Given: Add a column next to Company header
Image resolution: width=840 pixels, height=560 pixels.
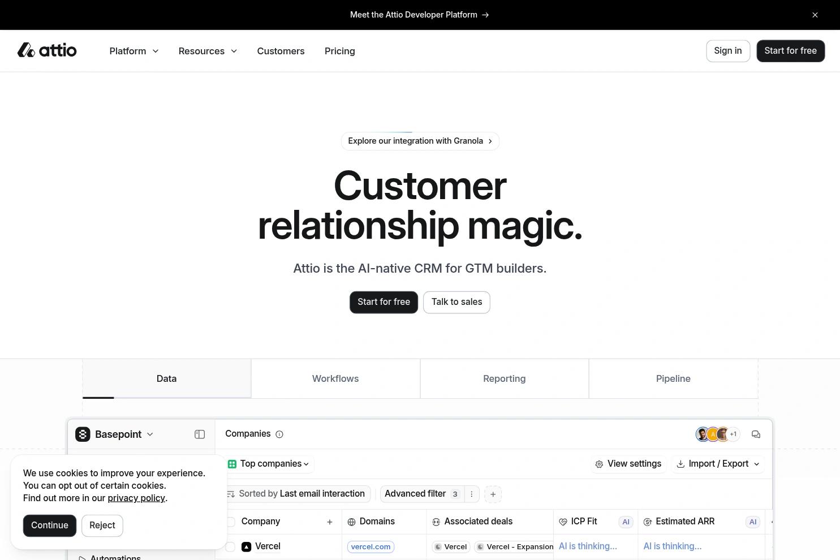Looking at the screenshot, I should [330, 522].
